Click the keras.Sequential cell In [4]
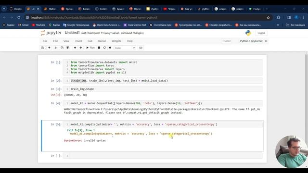 click(163, 103)
